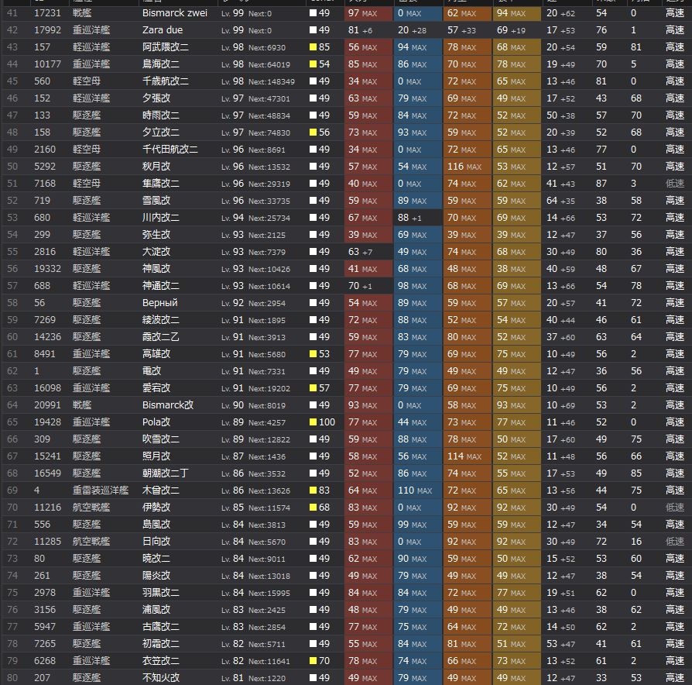Click the experience value Next:64019
The height and width of the screenshot is (685, 692).
269,64
